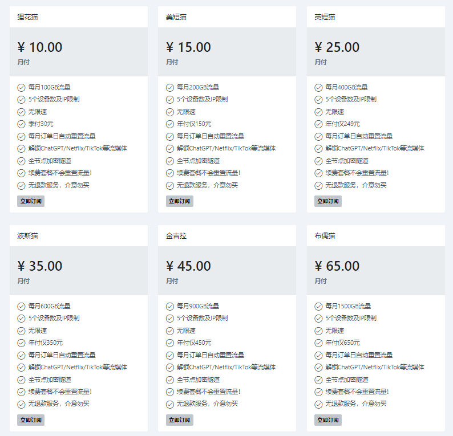
Task: Click the check icon next to 季付30元
Action: [x=21, y=124]
